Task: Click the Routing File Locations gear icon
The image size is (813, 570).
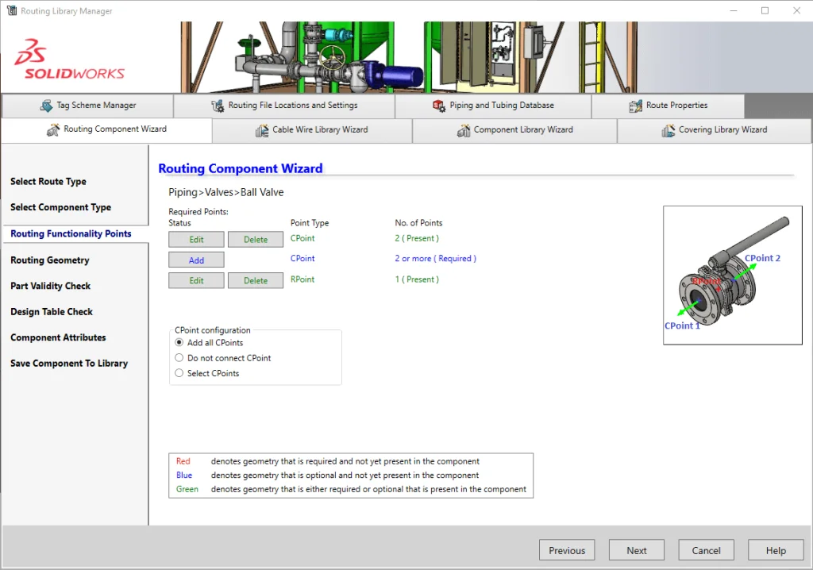Action: [x=218, y=106]
